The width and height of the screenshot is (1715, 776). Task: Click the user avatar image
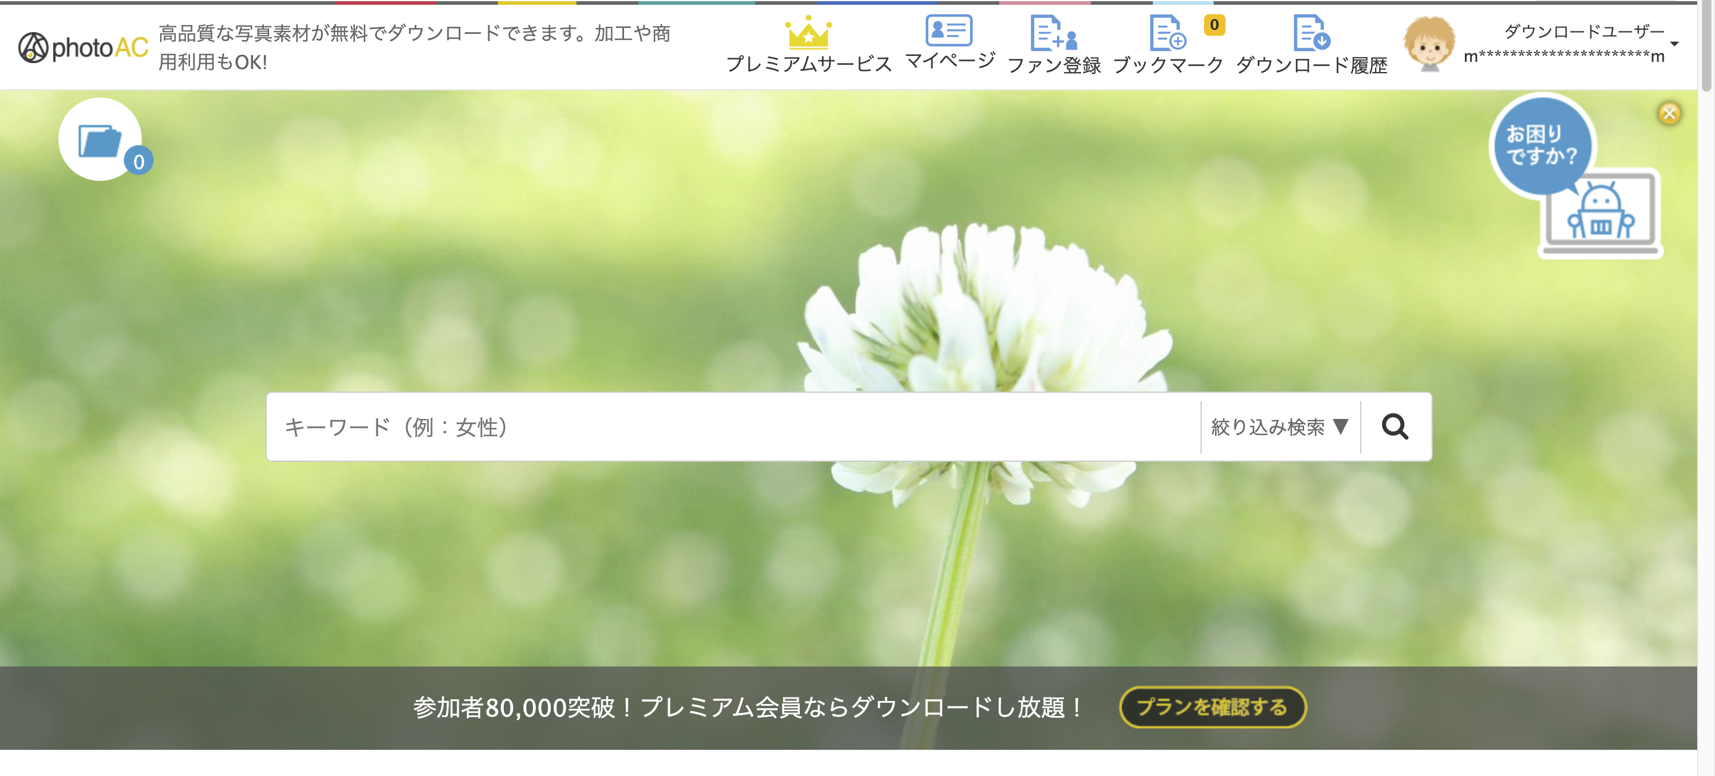point(1429,45)
